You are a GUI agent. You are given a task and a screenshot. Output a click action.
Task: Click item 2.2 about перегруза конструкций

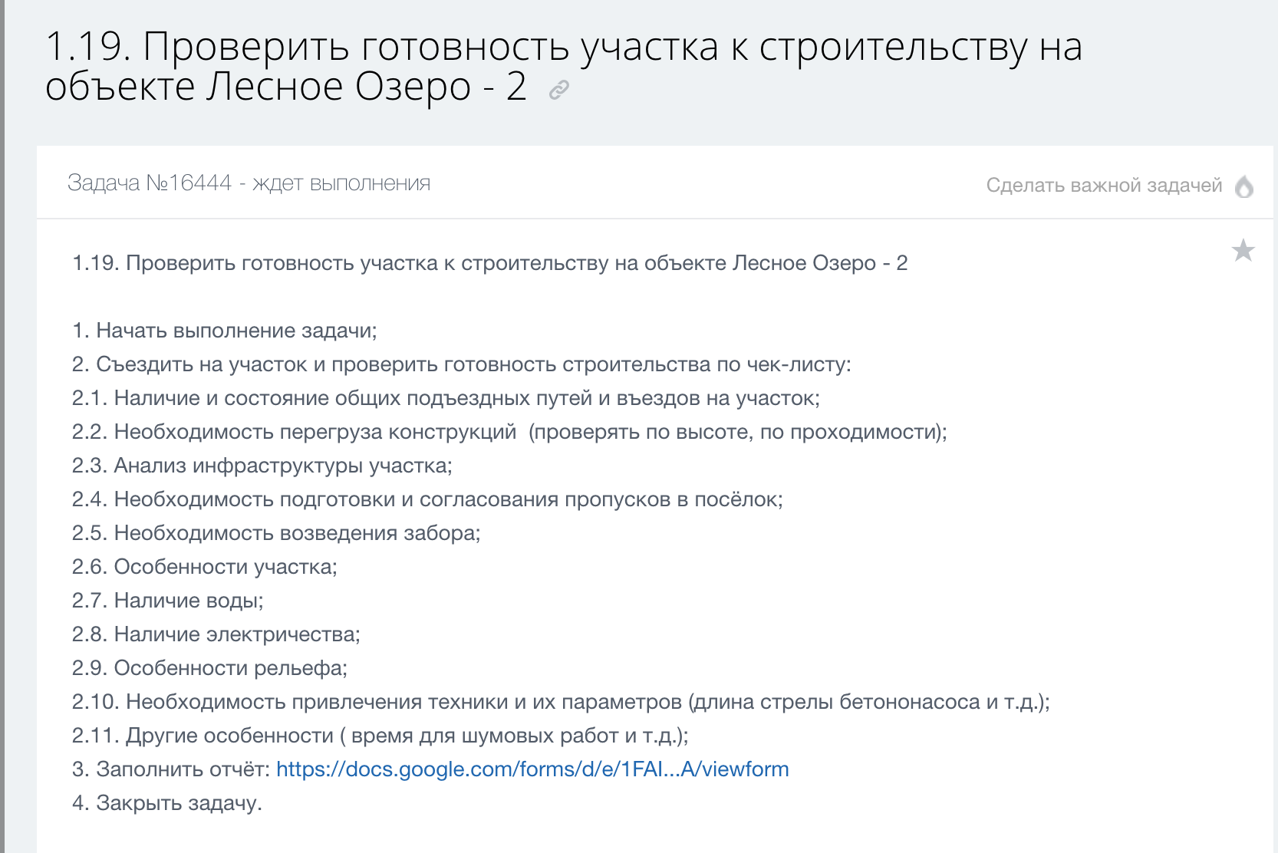(509, 432)
